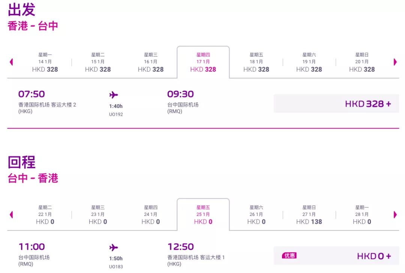Select return date 28 1月 Monday
The width and height of the screenshot is (405, 273).
point(362,215)
